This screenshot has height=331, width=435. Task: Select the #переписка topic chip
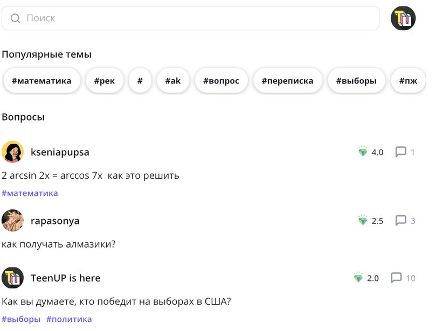pyautogui.click(x=287, y=81)
